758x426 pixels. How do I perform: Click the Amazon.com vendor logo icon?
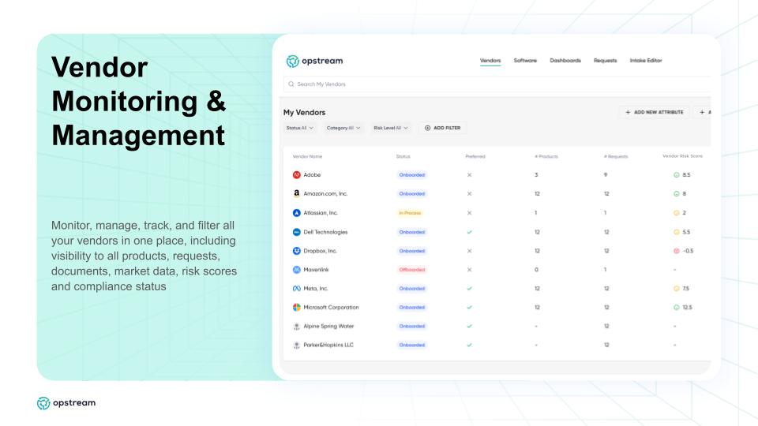point(296,194)
